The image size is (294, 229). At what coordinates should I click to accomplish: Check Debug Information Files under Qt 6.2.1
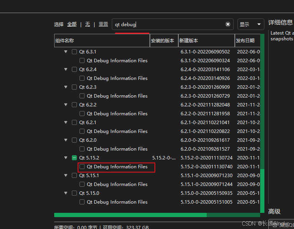pos(82,131)
